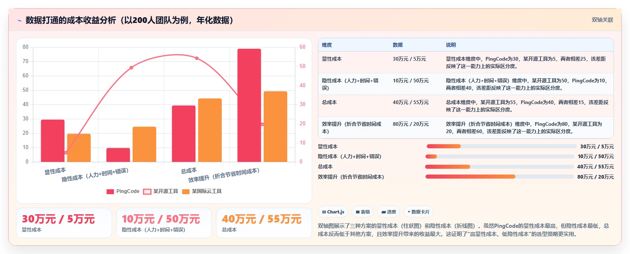Toggle PingCode series in chart legend
Image resolution: width=630 pixels, height=254 pixels.
click(123, 191)
